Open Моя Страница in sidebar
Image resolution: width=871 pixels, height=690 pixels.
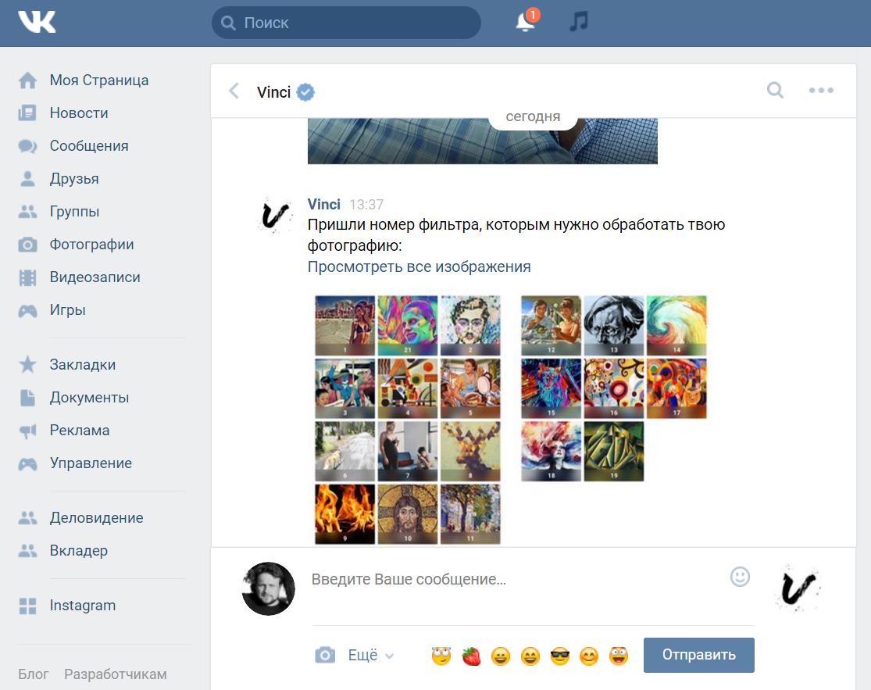[98, 80]
